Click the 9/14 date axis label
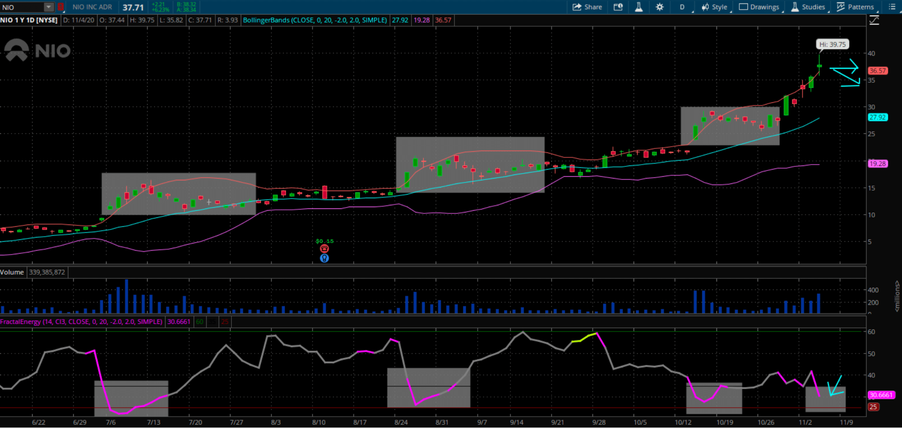The width and height of the screenshot is (902, 428). [517, 423]
